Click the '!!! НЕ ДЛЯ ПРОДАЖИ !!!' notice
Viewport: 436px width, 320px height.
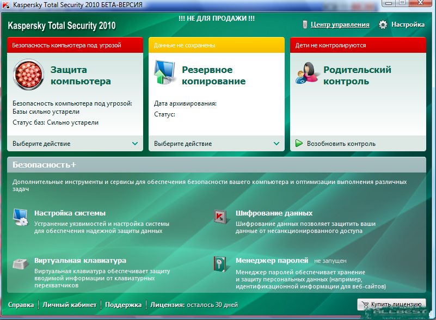tap(216, 19)
